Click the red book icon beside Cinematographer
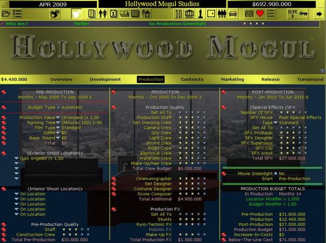This screenshot has width=326, height=243. tap(114, 178)
